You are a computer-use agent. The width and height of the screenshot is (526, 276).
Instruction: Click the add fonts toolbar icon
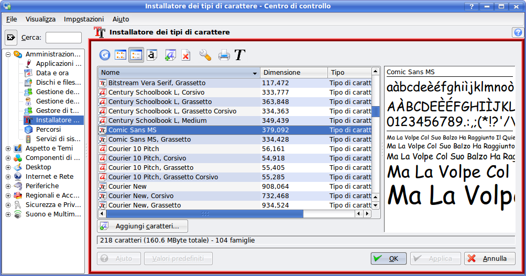pos(170,54)
